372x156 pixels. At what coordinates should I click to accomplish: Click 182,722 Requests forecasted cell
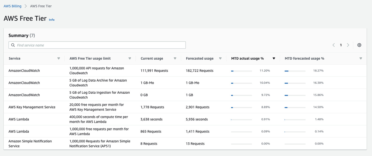coord(200,71)
